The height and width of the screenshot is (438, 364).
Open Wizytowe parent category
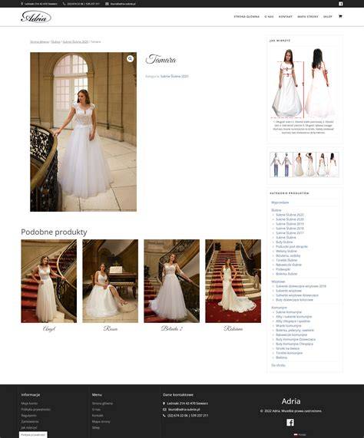(278, 282)
